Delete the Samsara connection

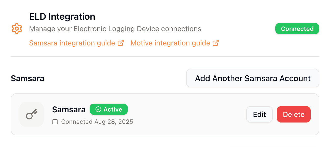293,114
